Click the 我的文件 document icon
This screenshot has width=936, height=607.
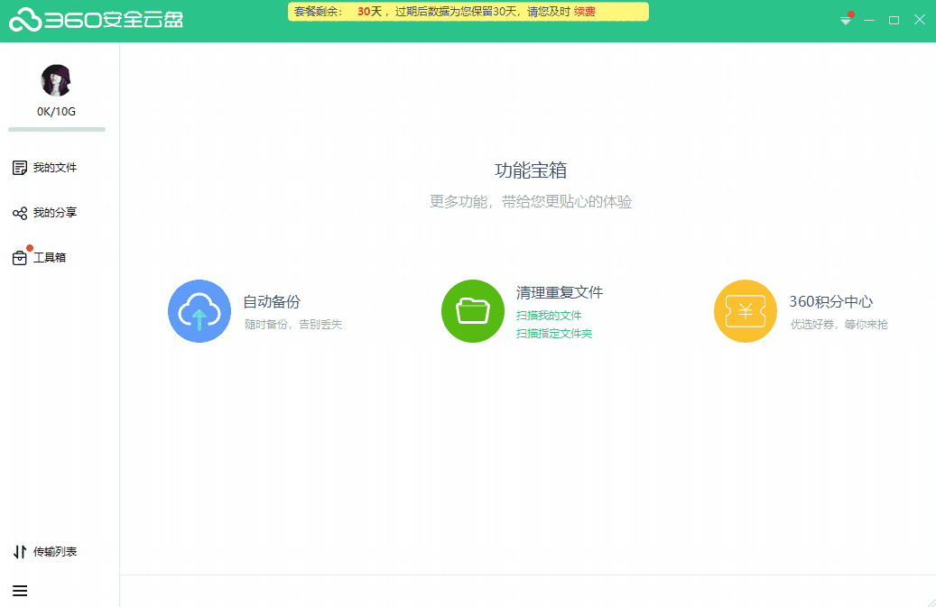[20, 168]
